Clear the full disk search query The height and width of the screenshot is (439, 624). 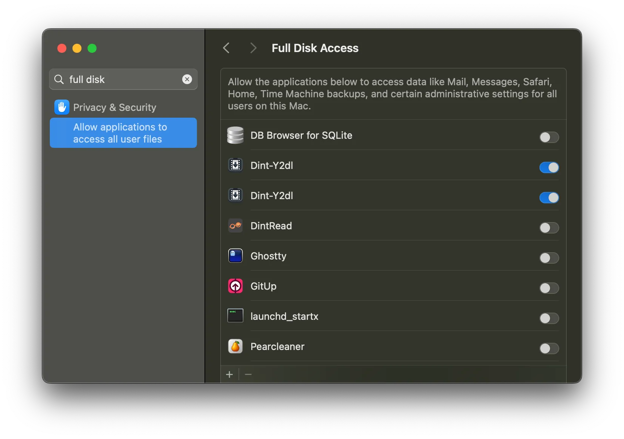[x=187, y=79]
